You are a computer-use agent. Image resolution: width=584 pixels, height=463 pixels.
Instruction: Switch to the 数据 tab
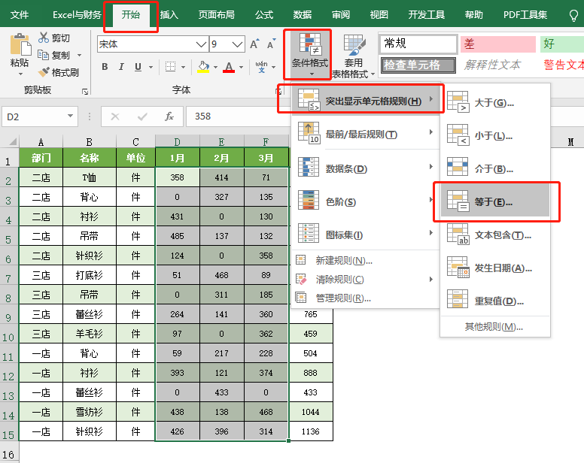[302, 15]
